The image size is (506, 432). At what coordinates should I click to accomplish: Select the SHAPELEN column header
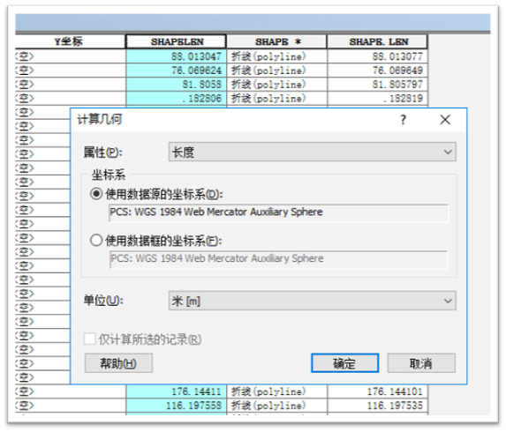[176, 41]
